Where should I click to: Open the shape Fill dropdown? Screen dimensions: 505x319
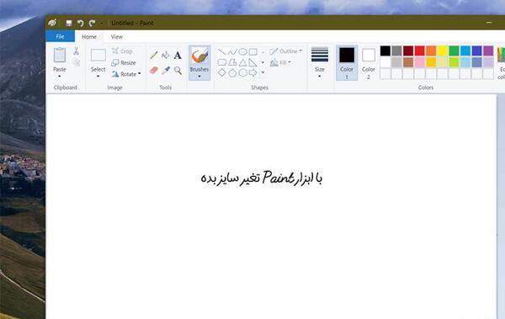280,62
